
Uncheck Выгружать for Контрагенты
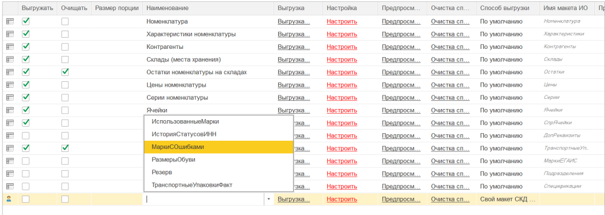tap(26, 47)
